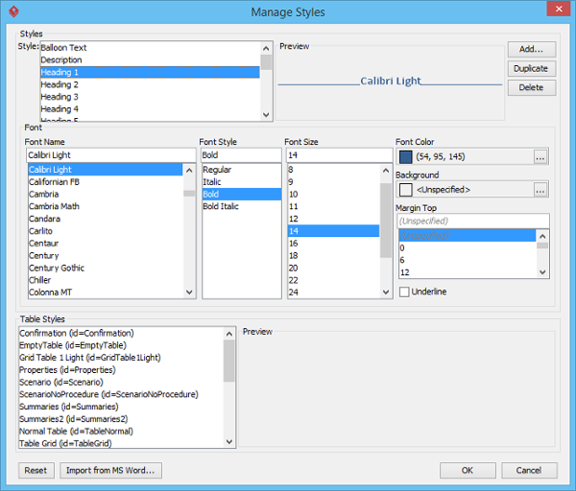576x491 pixels.
Task: Delete the selected style
Action: pyautogui.click(x=532, y=87)
